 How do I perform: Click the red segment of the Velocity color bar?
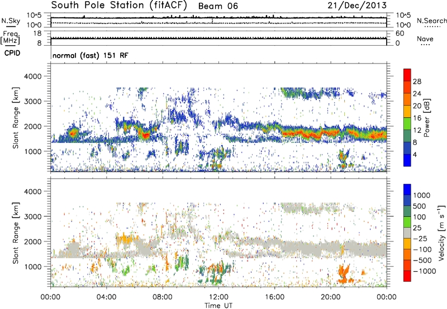(x=407, y=276)
